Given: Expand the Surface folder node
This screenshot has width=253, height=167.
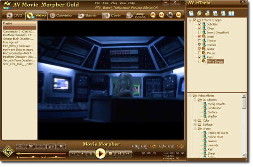Looking at the screenshot, I should 195,125.
